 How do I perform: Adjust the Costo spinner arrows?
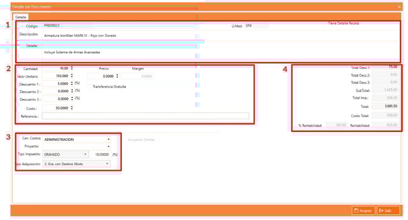pyautogui.click(x=72, y=108)
